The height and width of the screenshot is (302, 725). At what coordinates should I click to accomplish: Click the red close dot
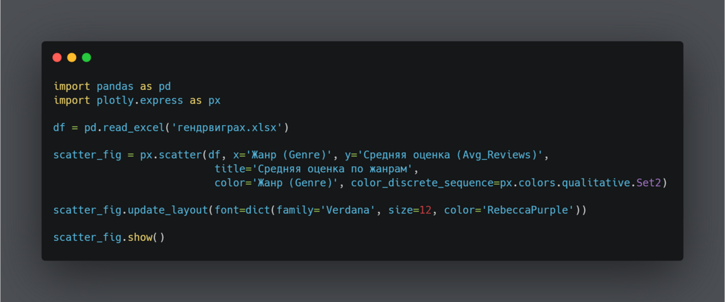[57, 57]
